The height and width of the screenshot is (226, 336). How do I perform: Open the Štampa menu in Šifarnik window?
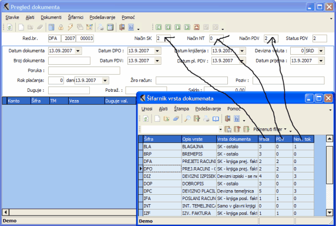click(x=182, y=109)
